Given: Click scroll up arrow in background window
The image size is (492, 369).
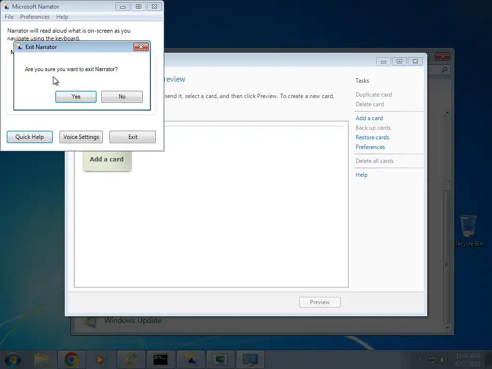Looking at the screenshot, I should [x=447, y=112].
